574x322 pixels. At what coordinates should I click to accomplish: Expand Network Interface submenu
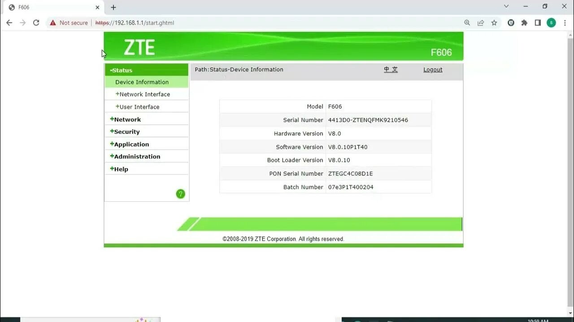coord(143,94)
